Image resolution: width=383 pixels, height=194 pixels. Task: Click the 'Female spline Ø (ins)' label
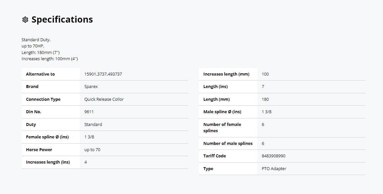point(47,137)
